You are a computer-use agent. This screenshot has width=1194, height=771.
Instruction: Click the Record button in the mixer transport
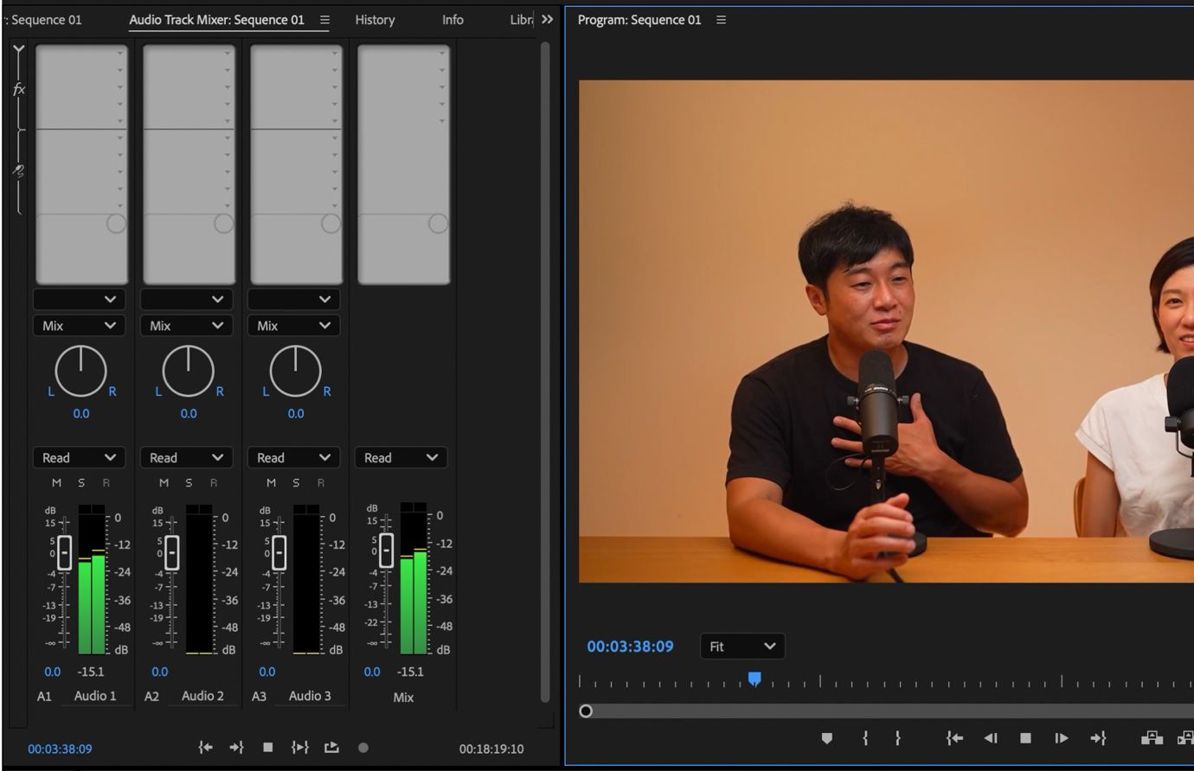(363, 748)
